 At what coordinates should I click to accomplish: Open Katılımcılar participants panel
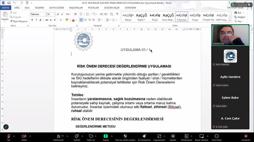click(x=59, y=137)
